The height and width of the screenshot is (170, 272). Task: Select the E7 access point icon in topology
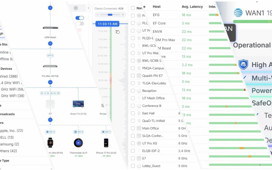(50, 104)
